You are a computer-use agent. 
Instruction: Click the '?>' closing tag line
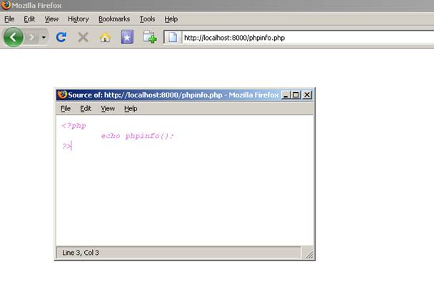click(66, 146)
